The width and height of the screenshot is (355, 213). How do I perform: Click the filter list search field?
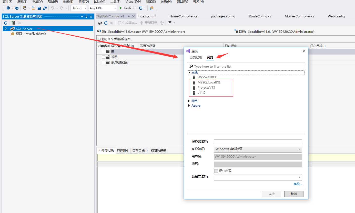(247, 66)
